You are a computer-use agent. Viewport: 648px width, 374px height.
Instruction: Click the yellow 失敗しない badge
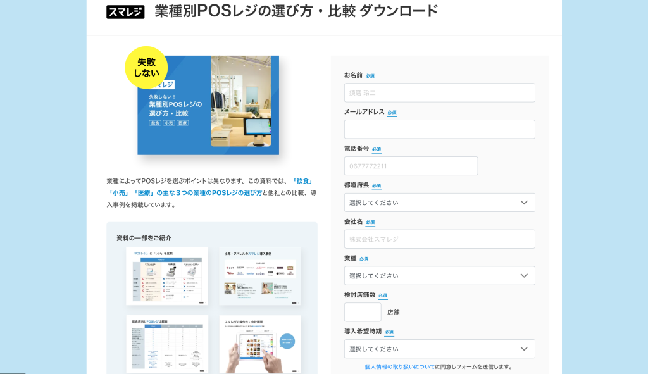pos(146,68)
